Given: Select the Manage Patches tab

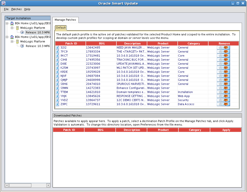Looking at the screenshot, I should 65,20.
